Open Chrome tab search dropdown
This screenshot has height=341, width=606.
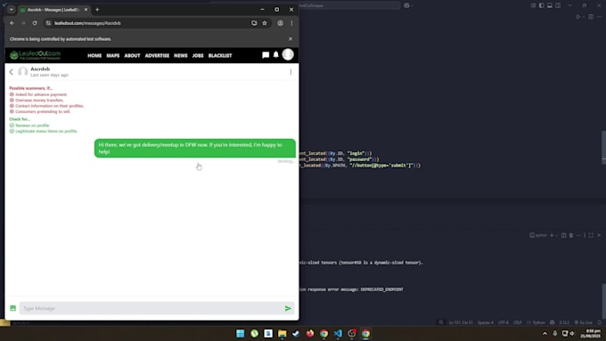click(12, 10)
